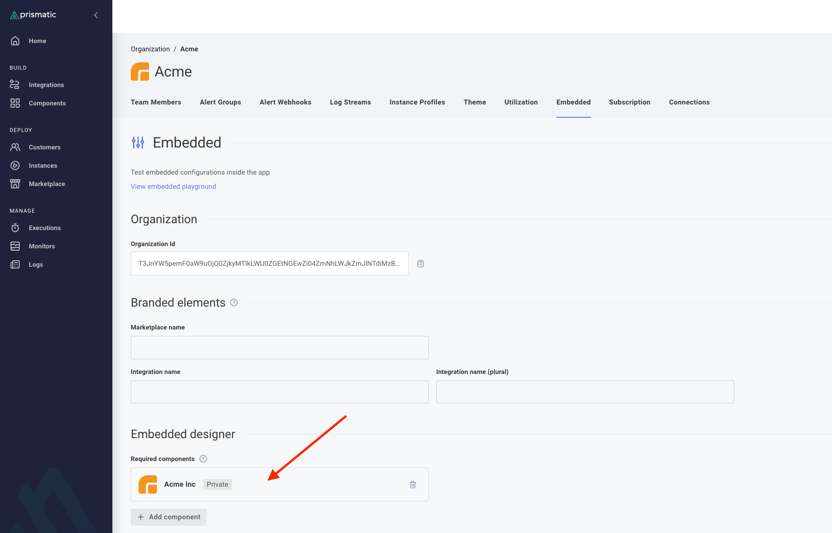View Monitors in the sidebar

click(x=42, y=246)
